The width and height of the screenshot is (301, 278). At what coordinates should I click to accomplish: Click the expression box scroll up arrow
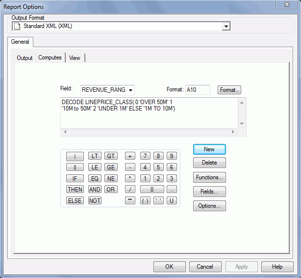pos(242,103)
